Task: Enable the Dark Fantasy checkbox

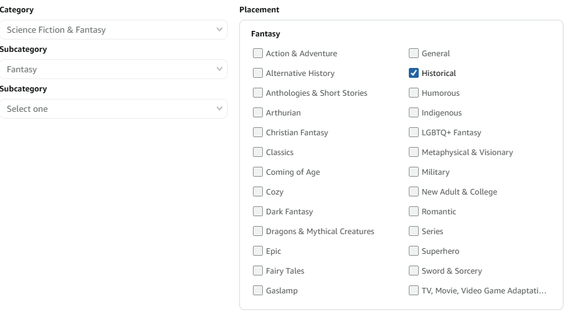Action: (x=258, y=211)
